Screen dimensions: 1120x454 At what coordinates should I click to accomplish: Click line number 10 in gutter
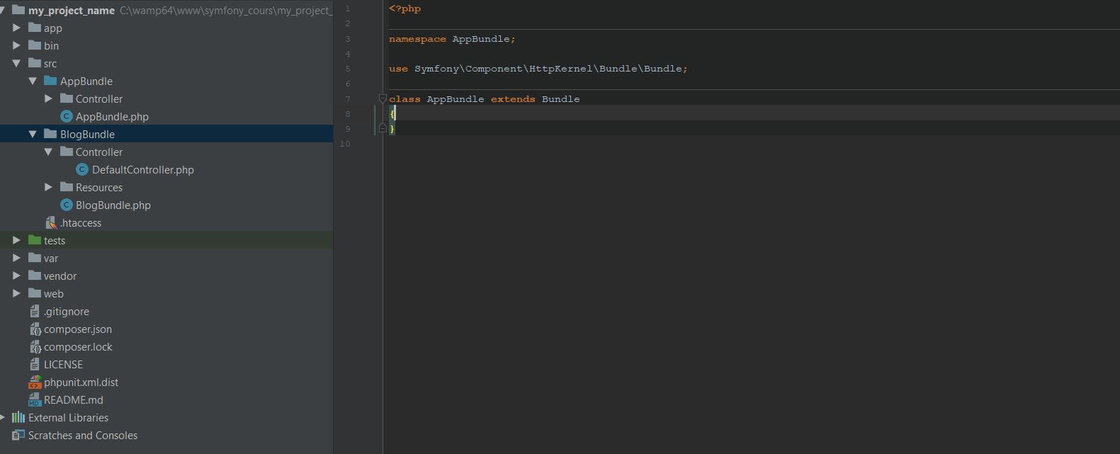coord(345,144)
